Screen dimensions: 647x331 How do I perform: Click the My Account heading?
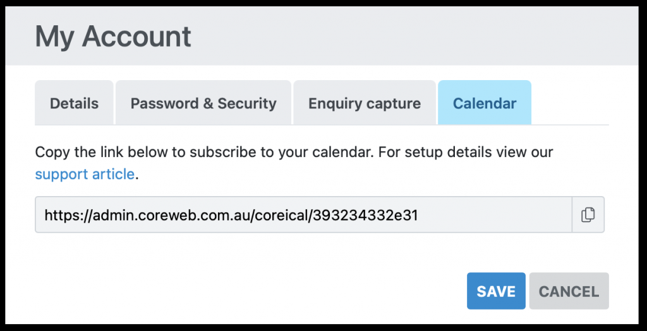tap(113, 37)
